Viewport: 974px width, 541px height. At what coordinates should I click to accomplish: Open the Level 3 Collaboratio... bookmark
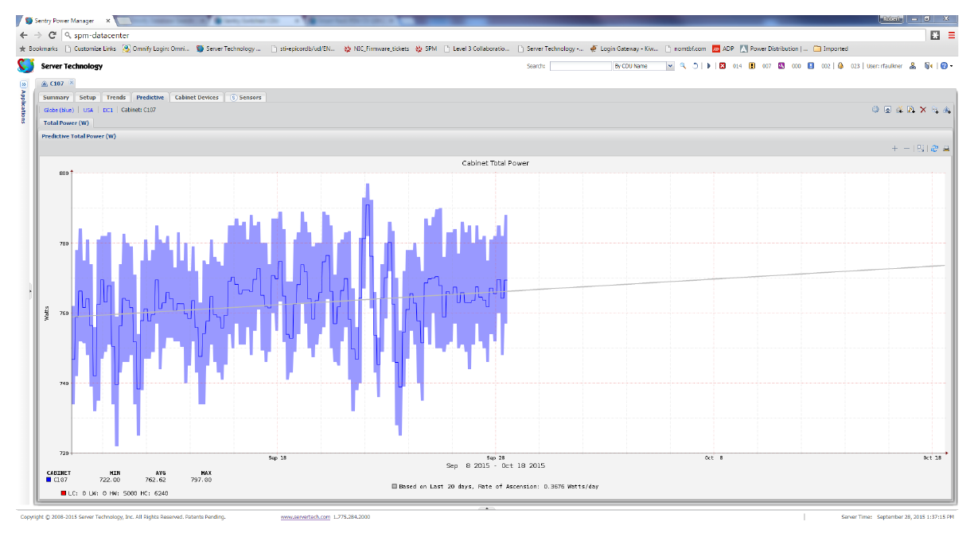pos(477,49)
